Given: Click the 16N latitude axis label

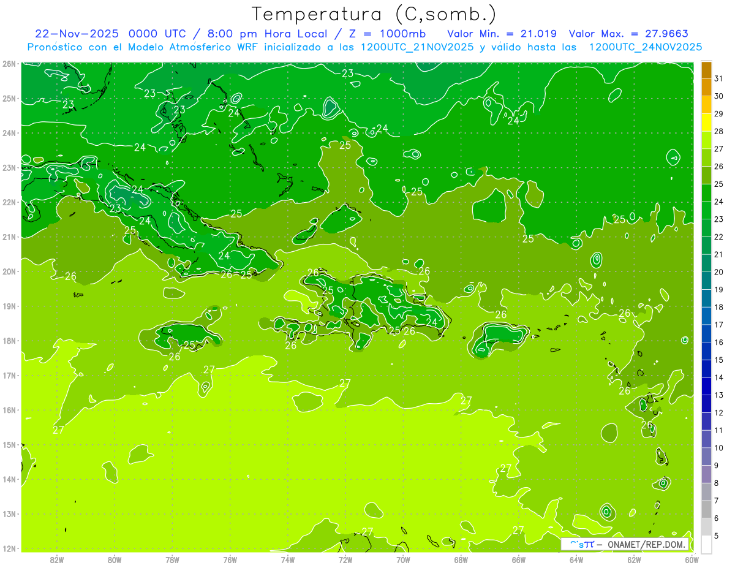Looking at the screenshot, I should [x=9, y=410].
